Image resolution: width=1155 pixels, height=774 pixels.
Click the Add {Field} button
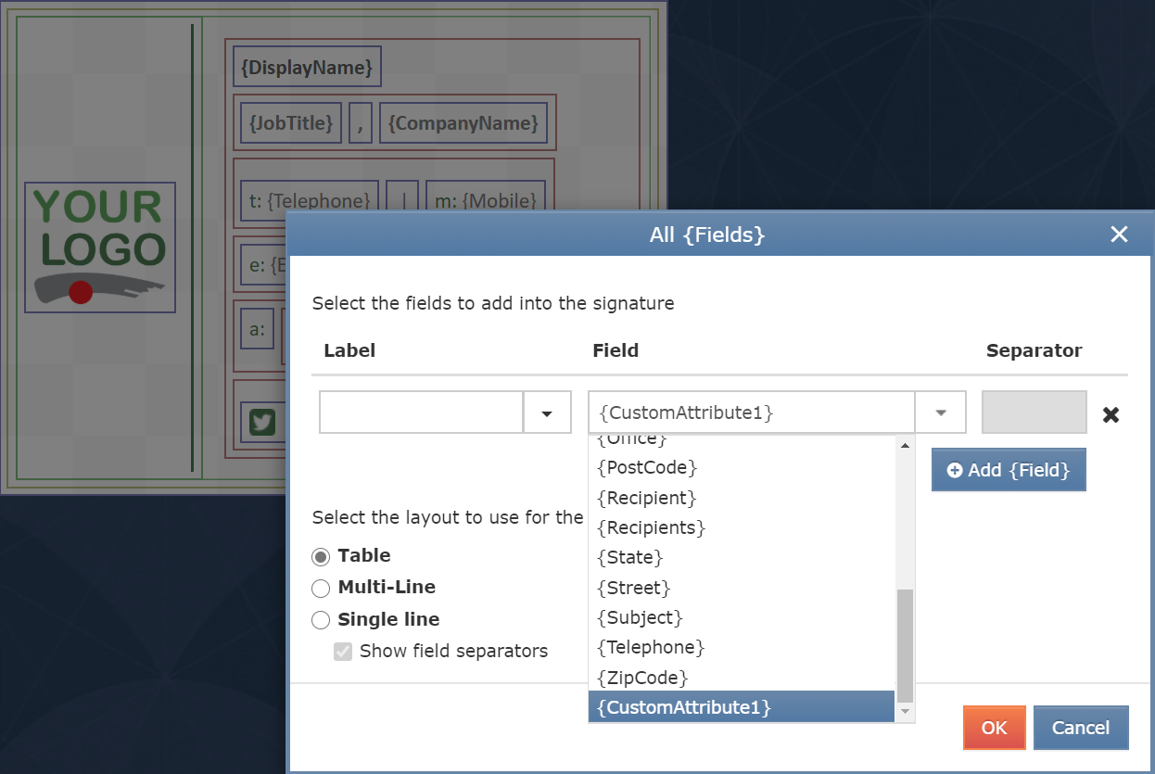coord(1008,470)
